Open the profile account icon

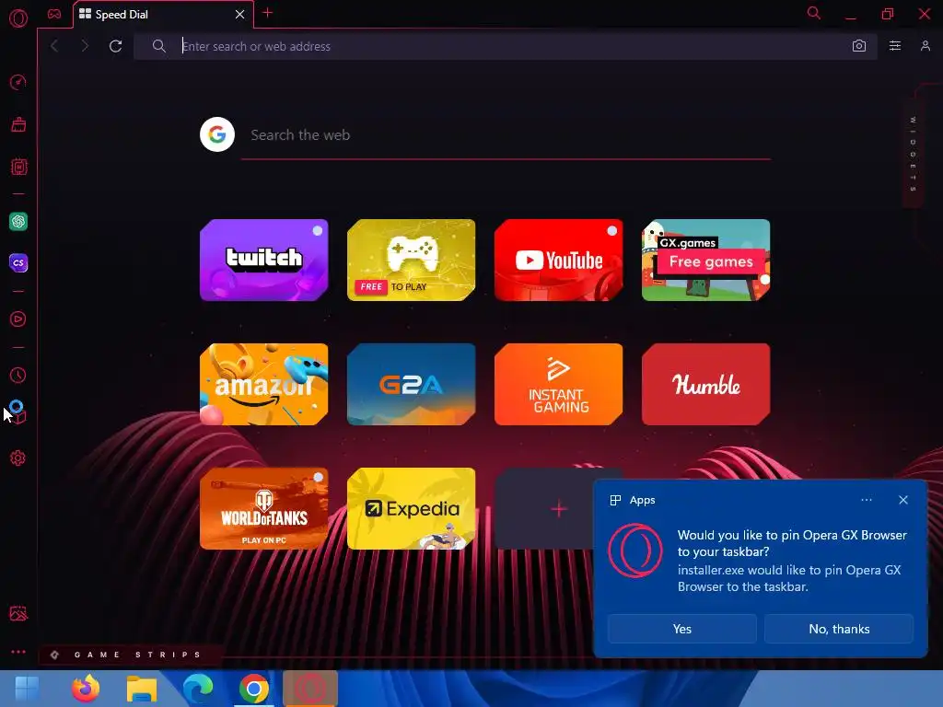[x=925, y=46]
